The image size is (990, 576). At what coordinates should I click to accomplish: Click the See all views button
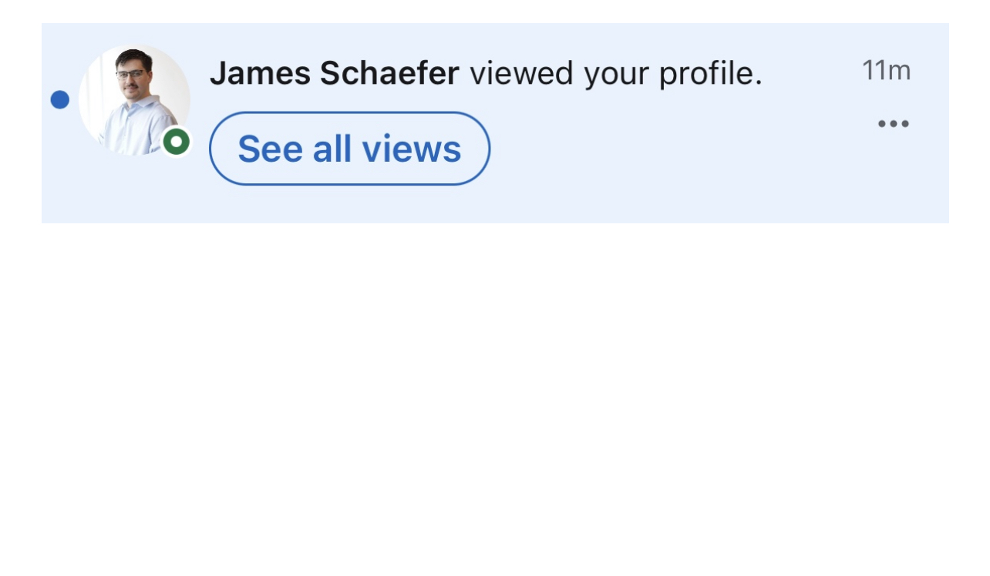pyautogui.click(x=349, y=149)
